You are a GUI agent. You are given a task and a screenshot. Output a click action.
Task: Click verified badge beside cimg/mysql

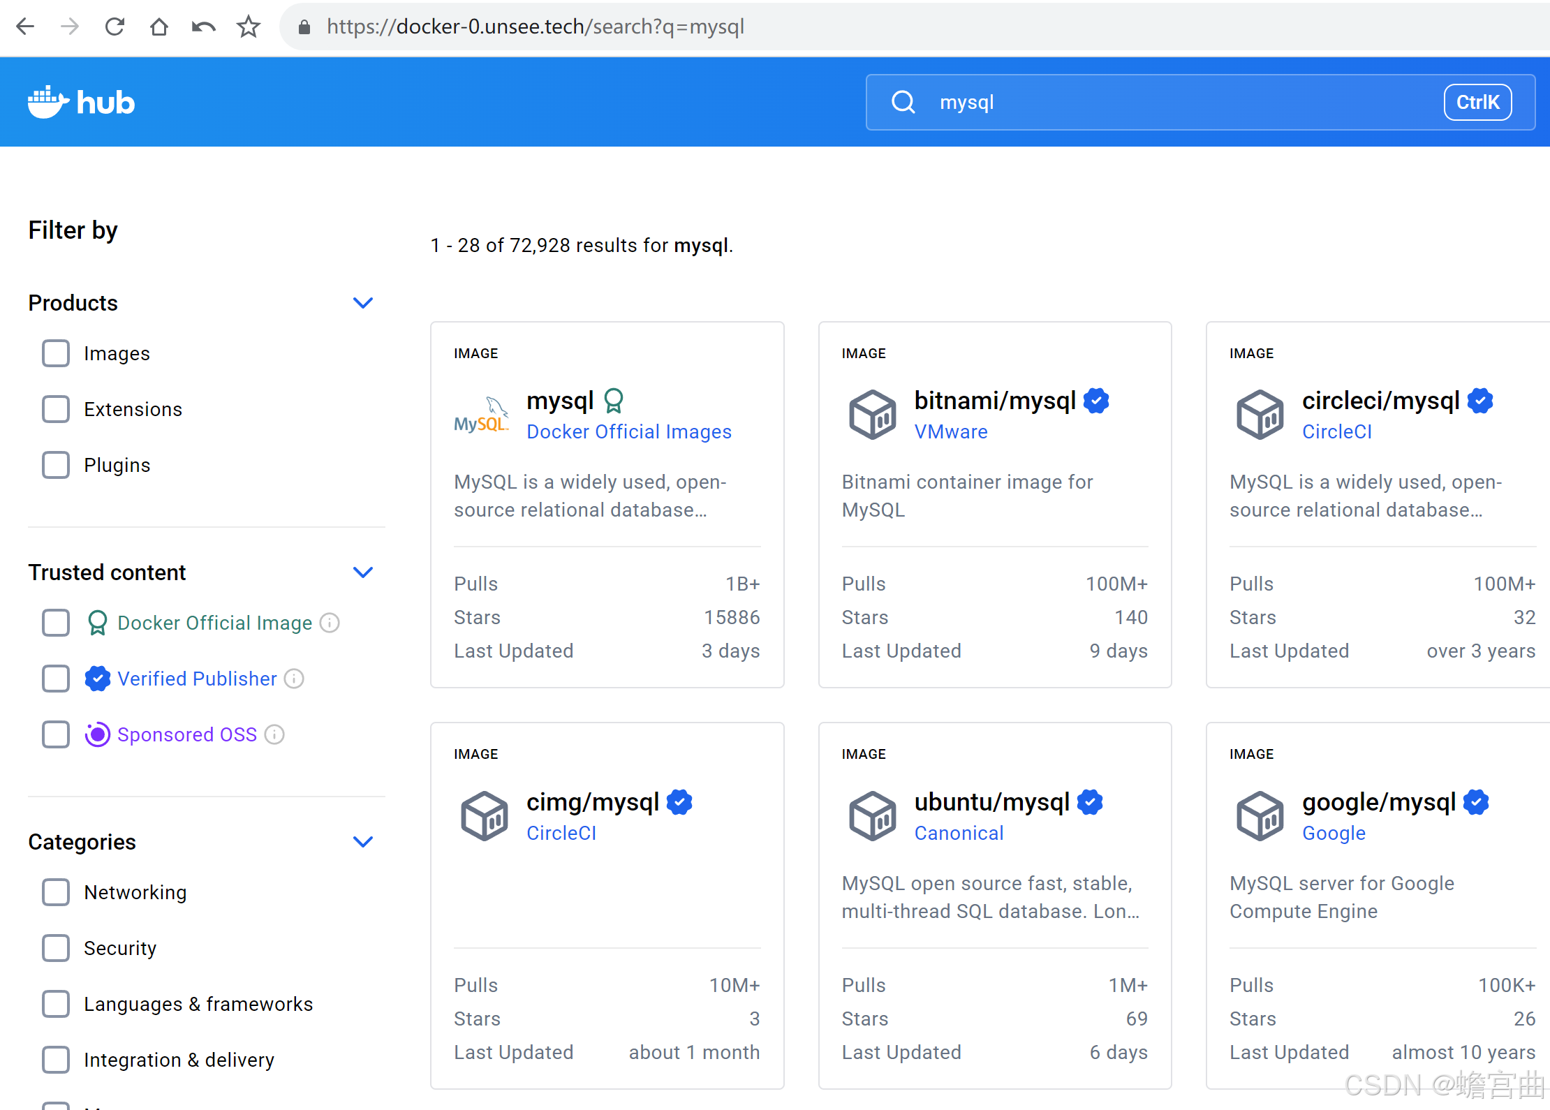coord(679,802)
